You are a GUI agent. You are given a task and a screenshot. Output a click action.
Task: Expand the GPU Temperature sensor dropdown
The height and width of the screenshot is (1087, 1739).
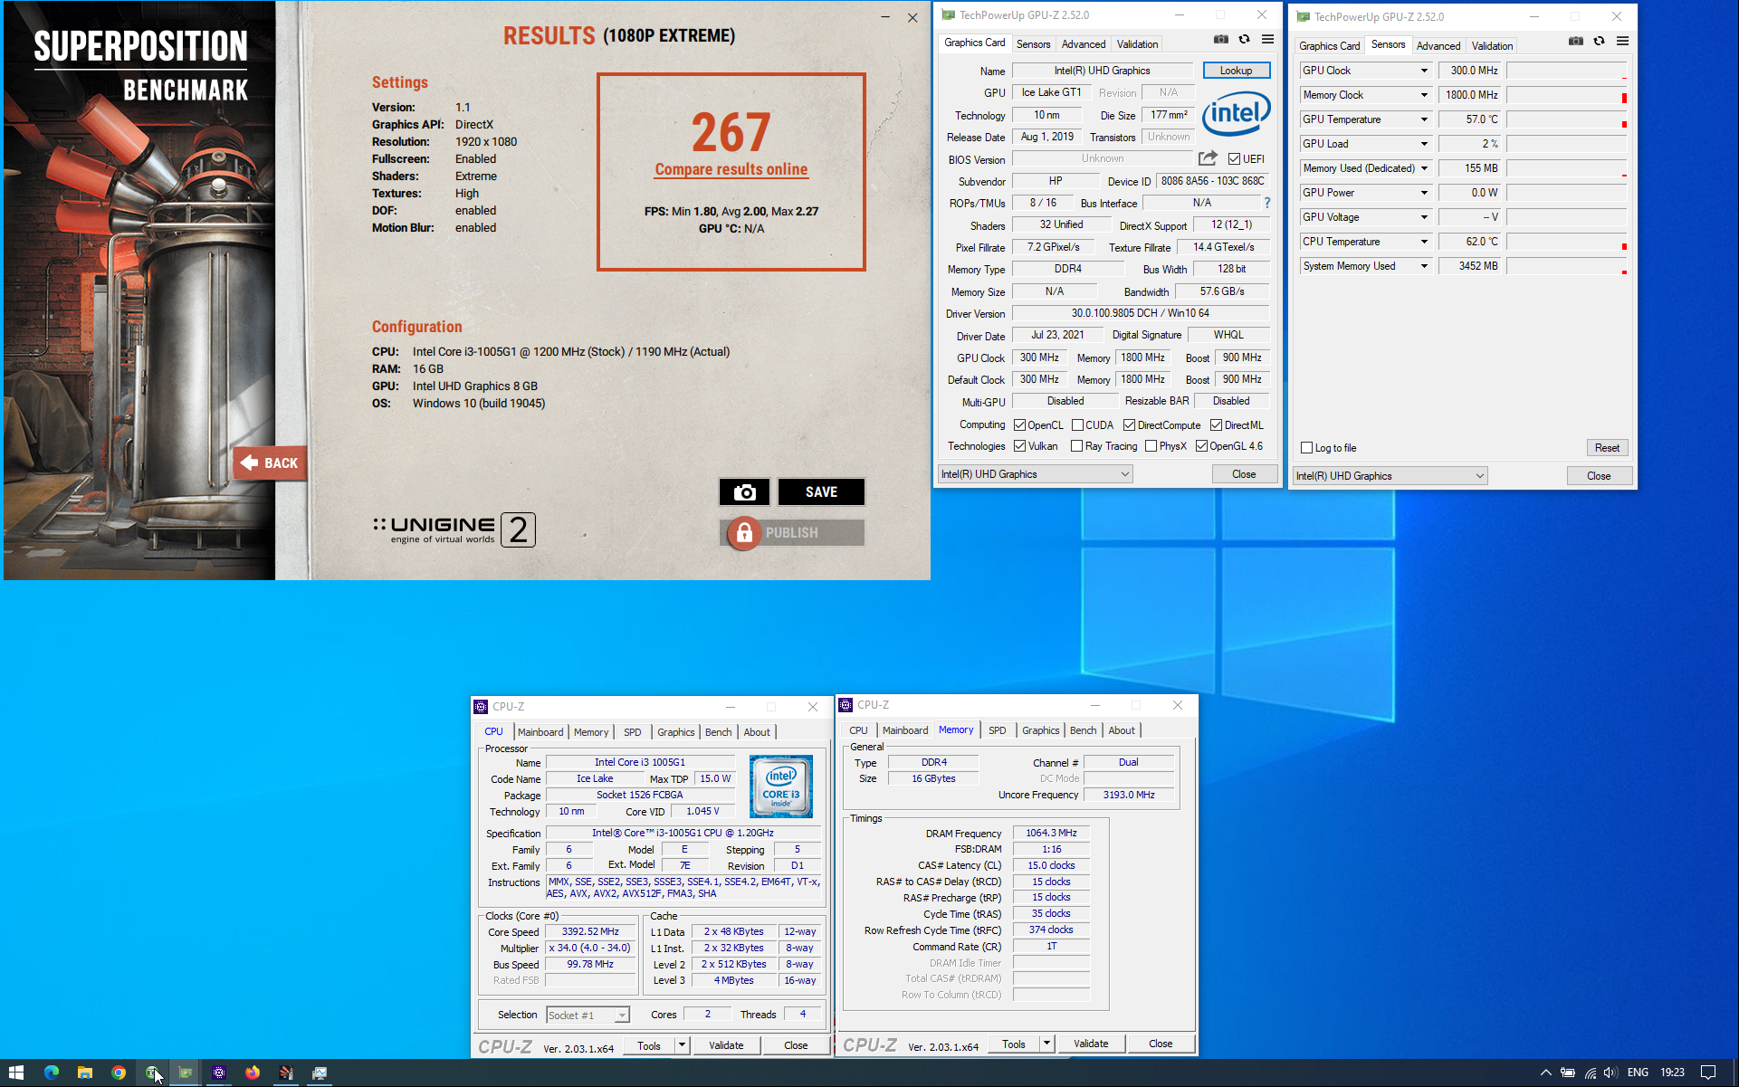[x=1424, y=119]
